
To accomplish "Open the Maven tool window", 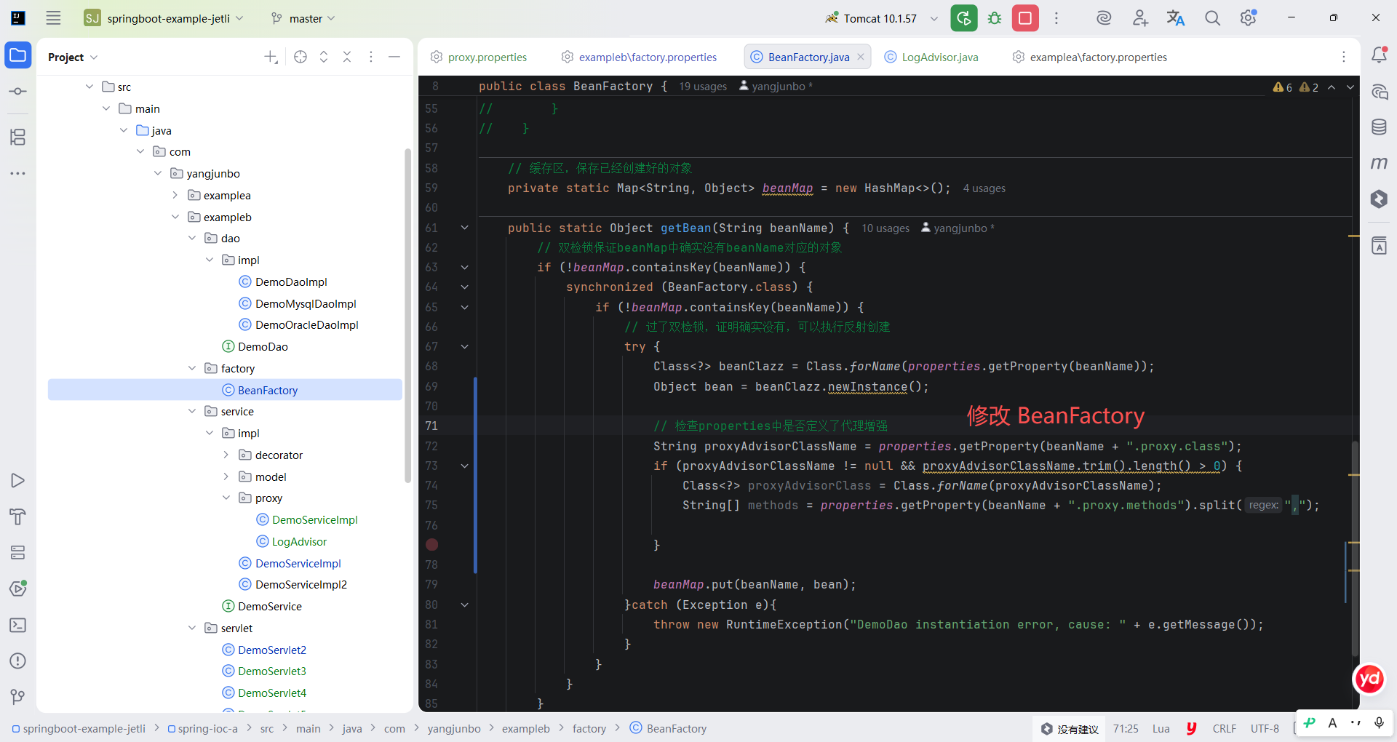I will click(1379, 163).
